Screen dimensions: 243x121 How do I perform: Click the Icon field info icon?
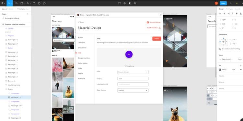pyautogui.click(x=101, y=78)
